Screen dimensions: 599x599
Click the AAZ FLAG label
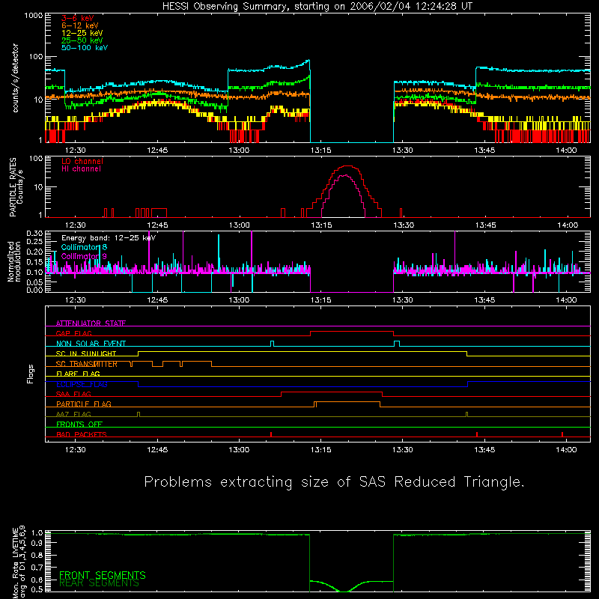coord(73,414)
